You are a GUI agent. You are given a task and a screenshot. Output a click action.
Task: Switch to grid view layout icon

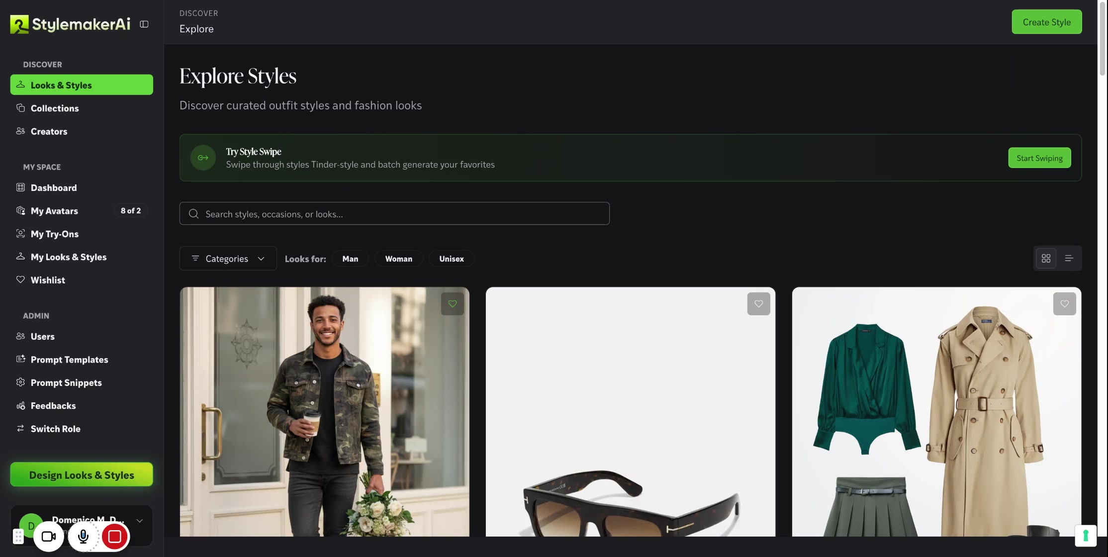[1046, 258]
